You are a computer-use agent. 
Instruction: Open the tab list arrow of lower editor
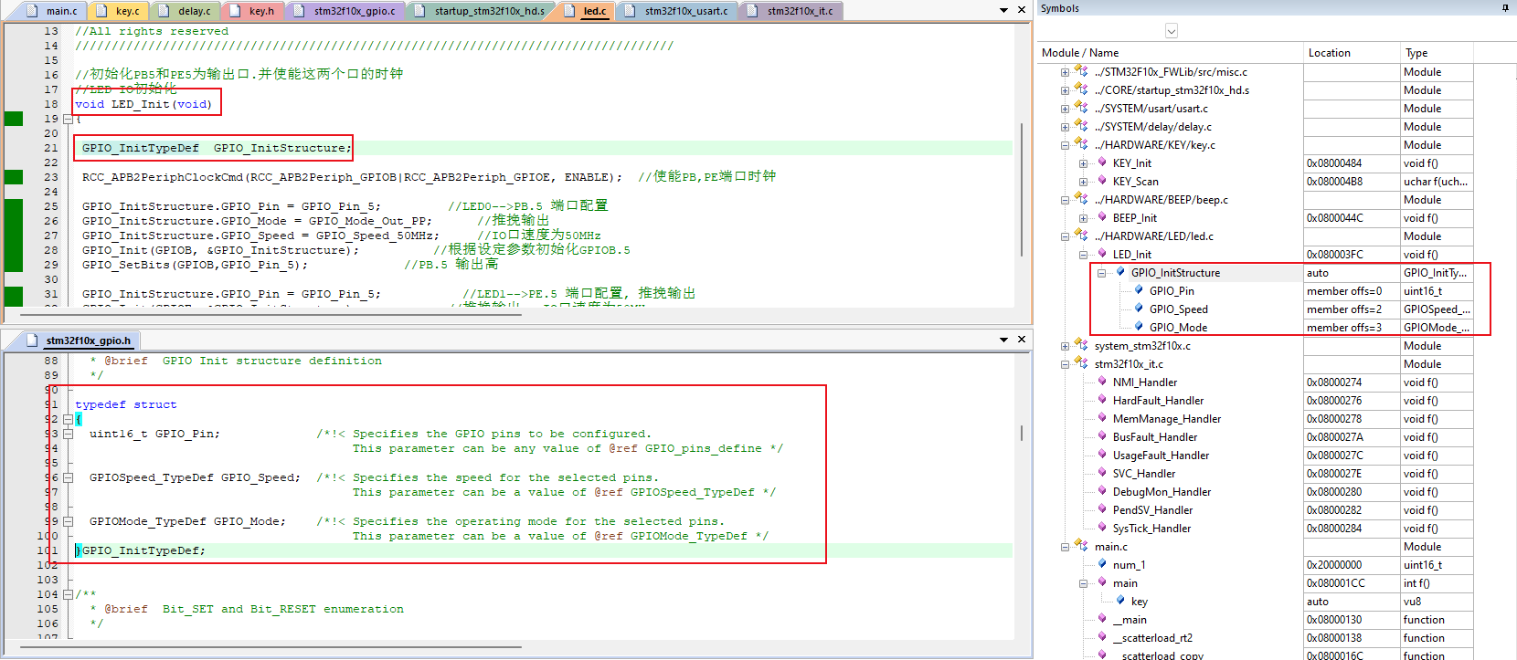tap(1003, 340)
